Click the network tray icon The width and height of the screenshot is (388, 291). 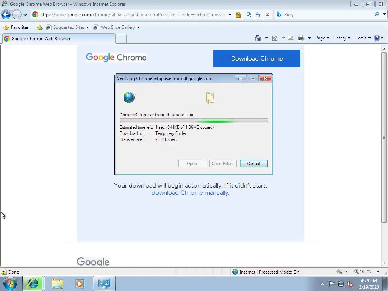[x=341, y=284]
